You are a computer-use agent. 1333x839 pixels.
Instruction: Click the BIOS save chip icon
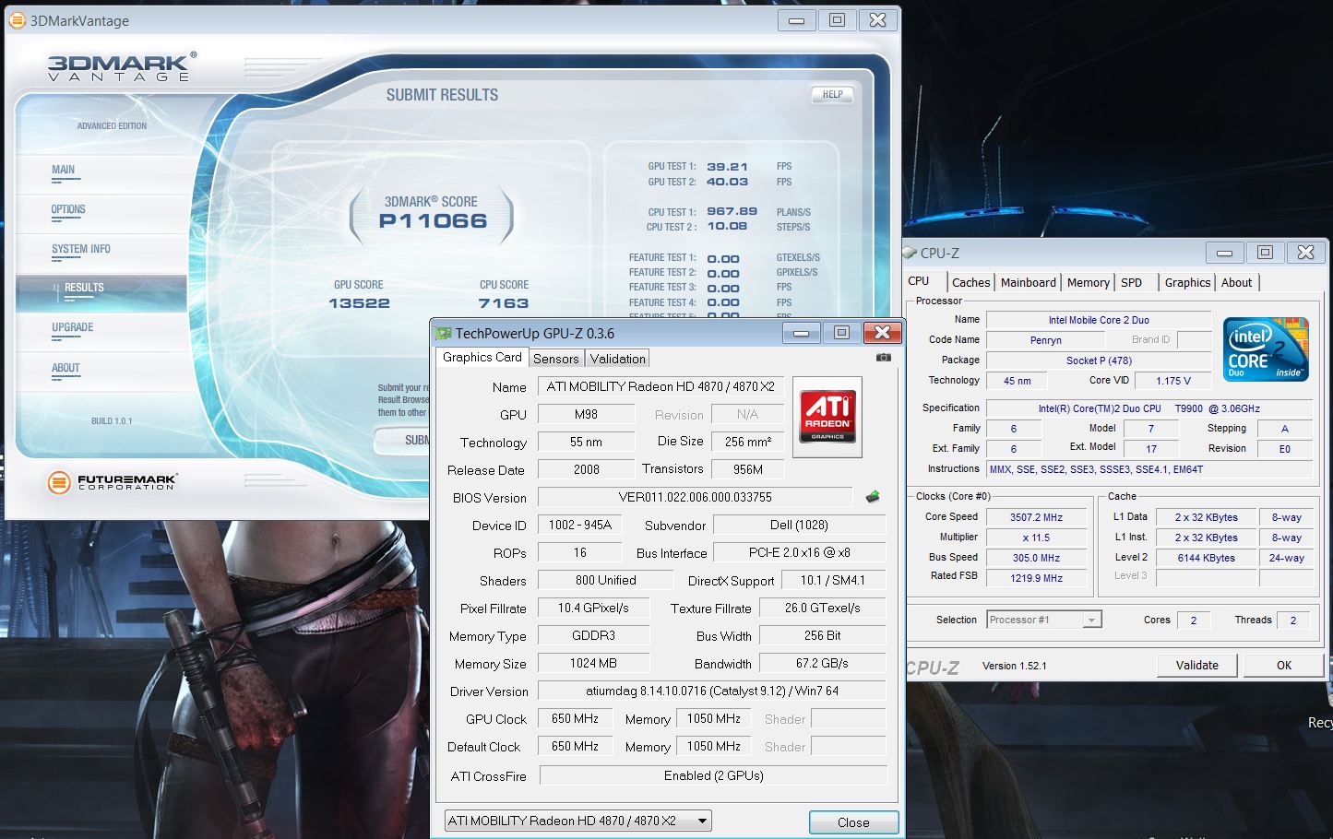[872, 497]
